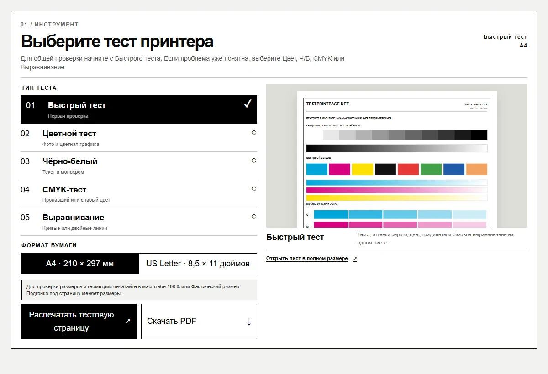
Task: Click the external arrow beside full-size link
Action: [x=355, y=259]
